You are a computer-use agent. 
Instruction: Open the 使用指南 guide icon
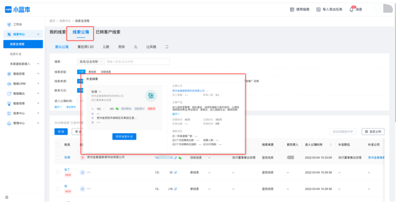click(292, 9)
